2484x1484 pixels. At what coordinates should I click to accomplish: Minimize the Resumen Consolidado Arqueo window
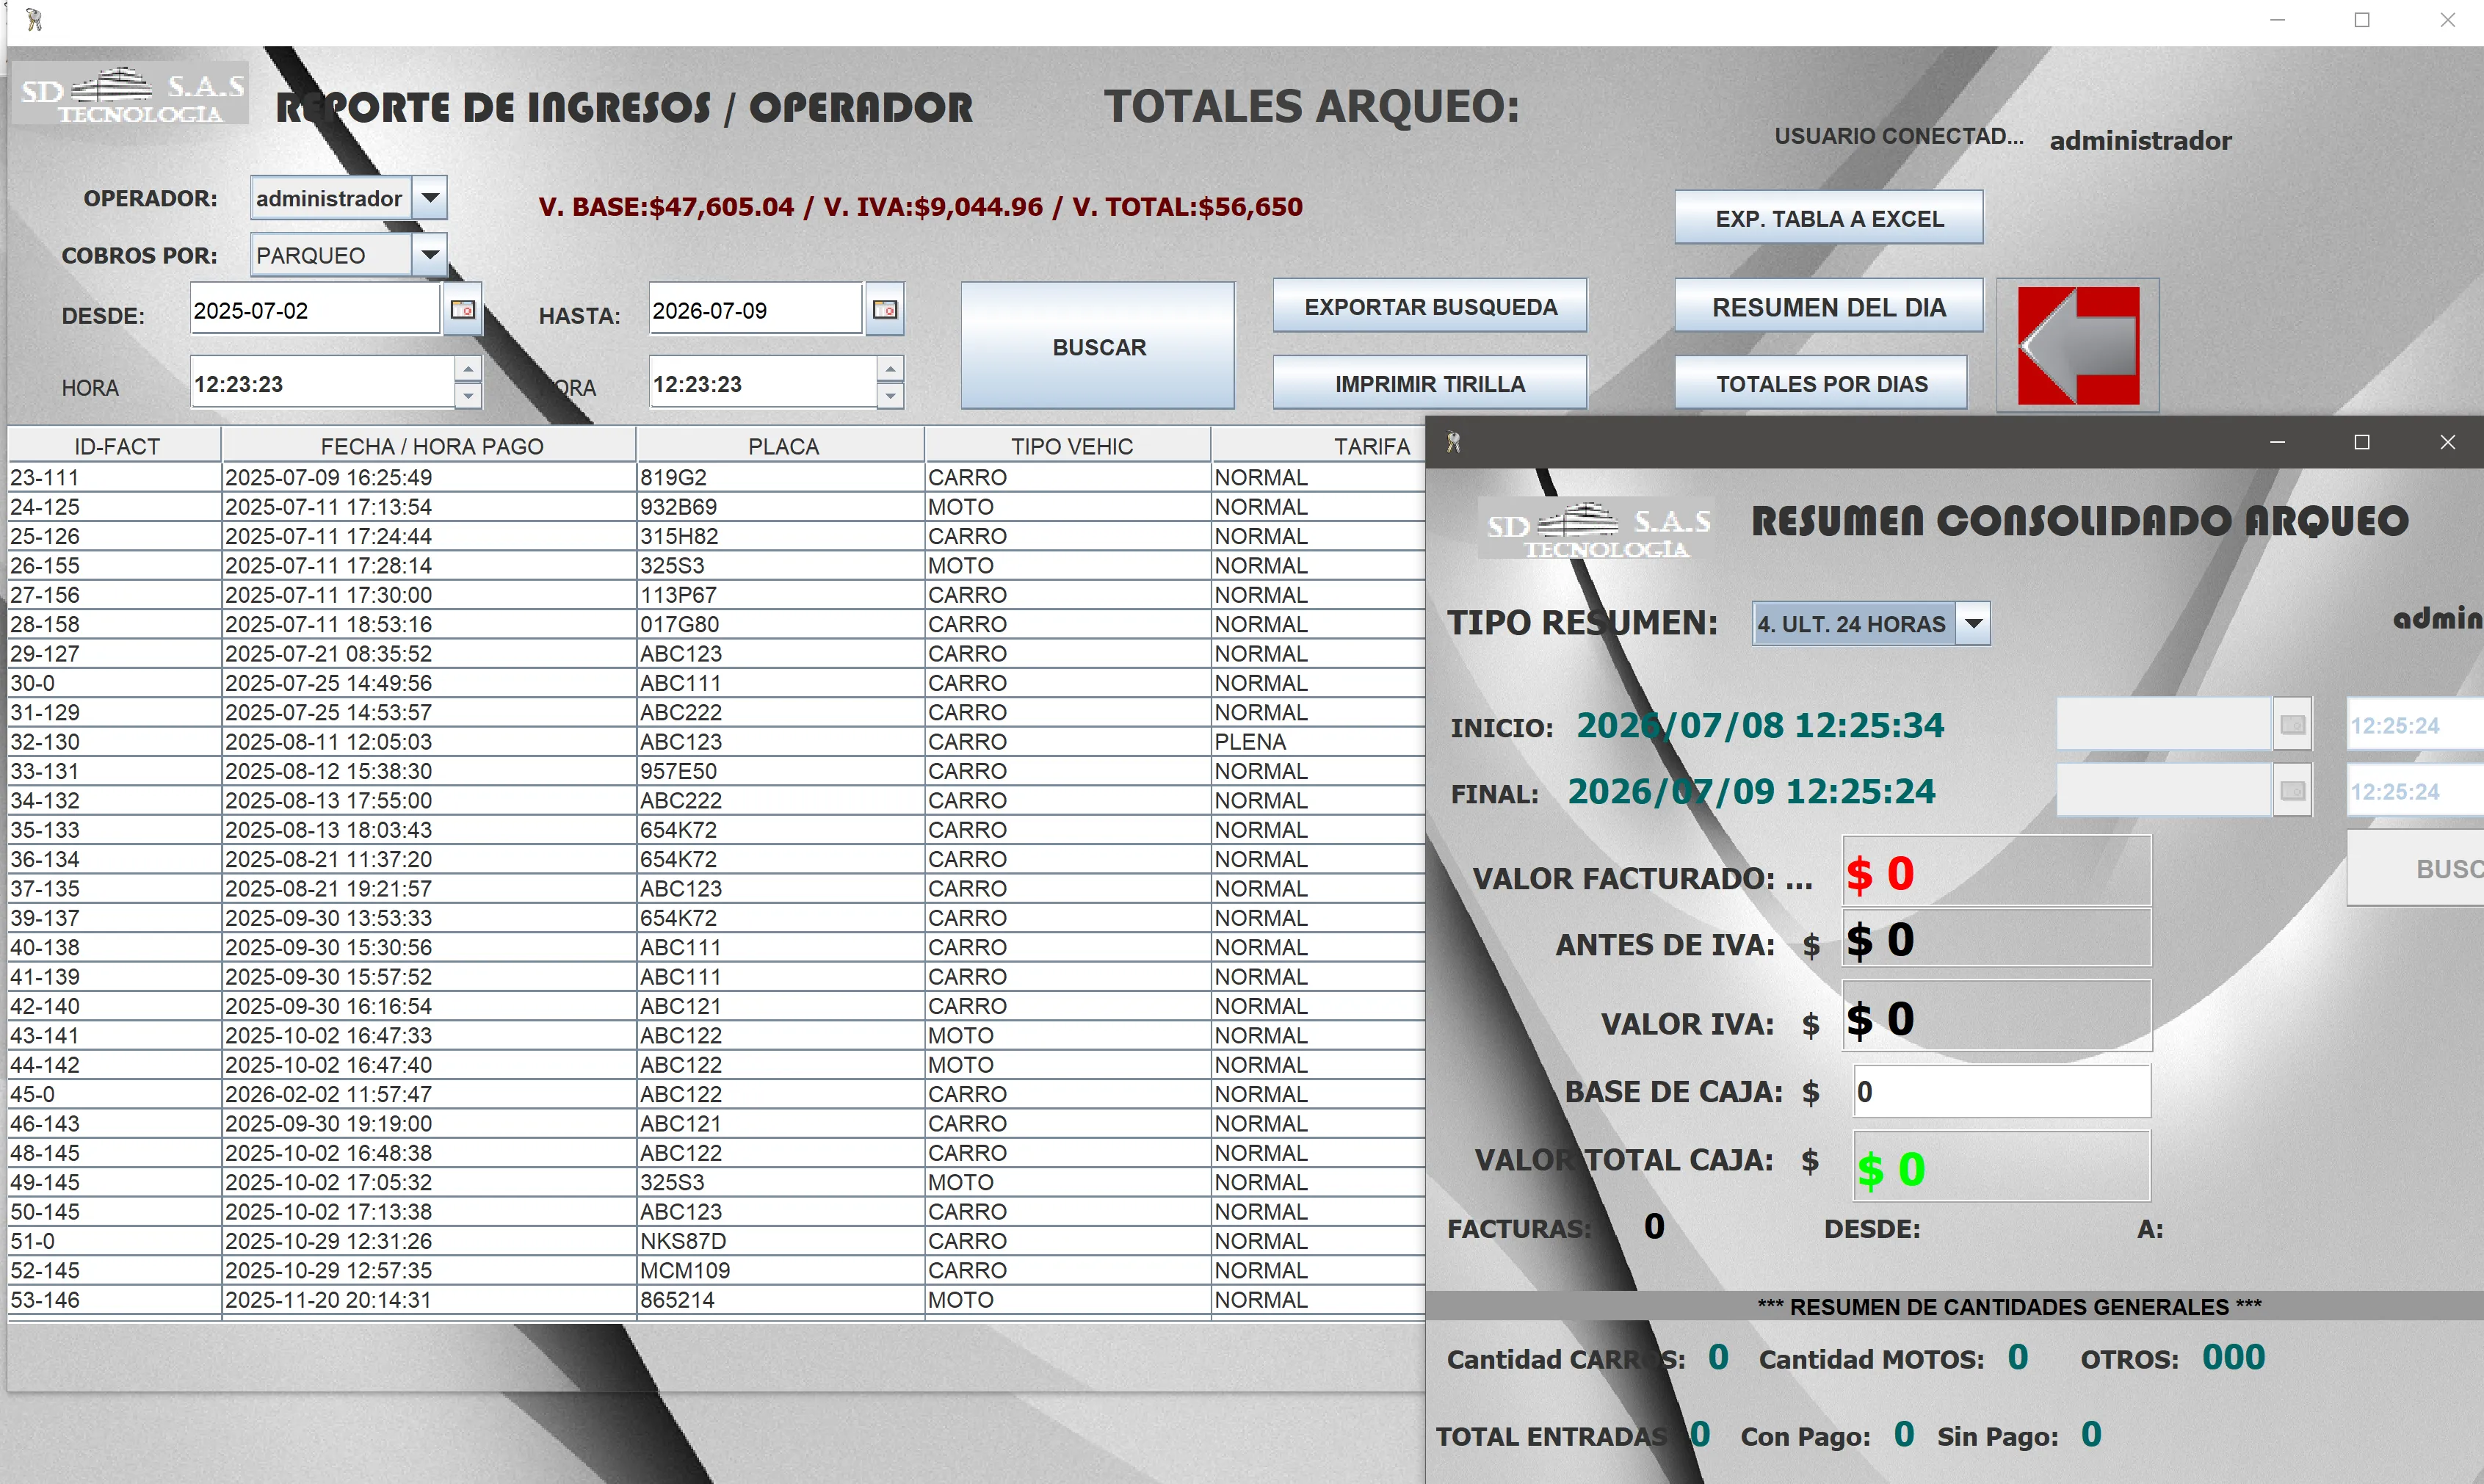[x=2277, y=442]
